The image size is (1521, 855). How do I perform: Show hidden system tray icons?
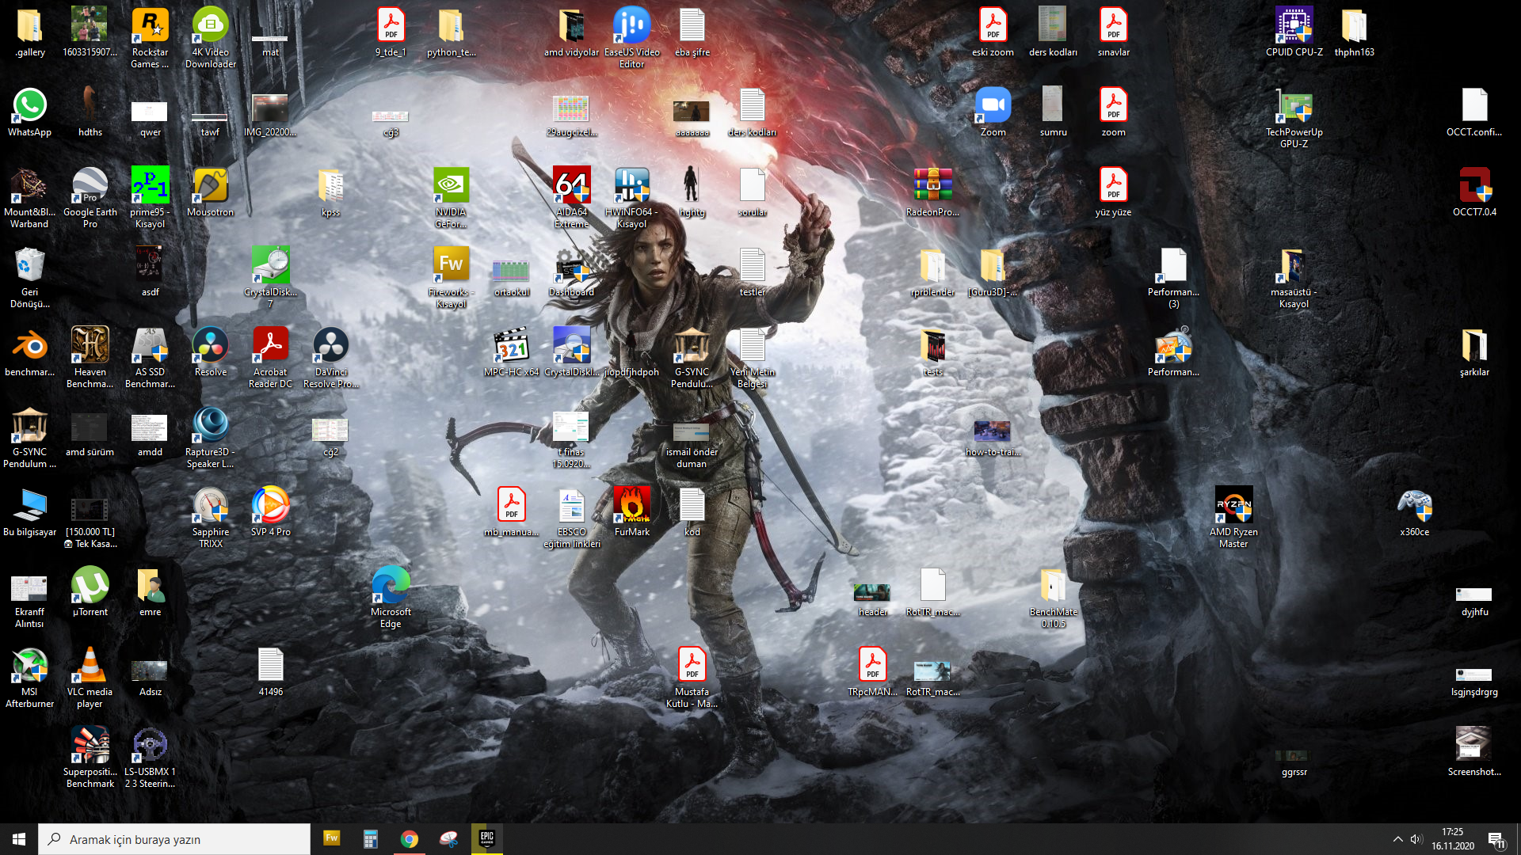(1397, 839)
